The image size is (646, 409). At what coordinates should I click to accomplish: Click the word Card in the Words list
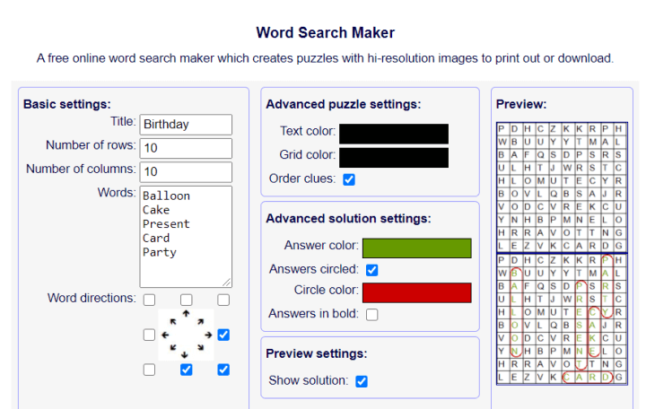pos(156,238)
